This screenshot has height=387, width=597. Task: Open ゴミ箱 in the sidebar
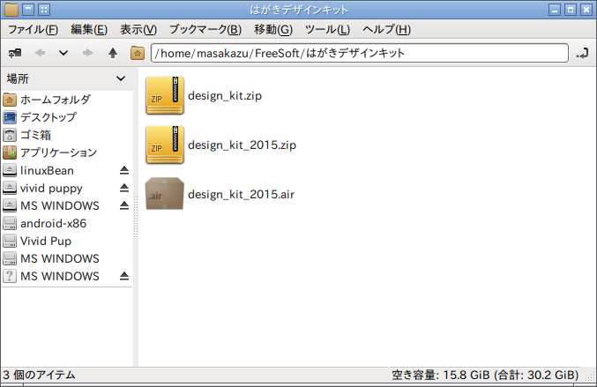coord(35,135)
